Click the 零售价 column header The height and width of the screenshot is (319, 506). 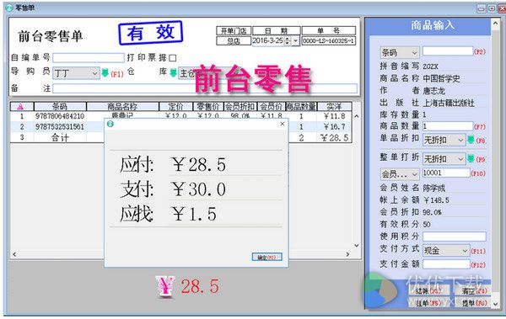[x=208, y=107]
